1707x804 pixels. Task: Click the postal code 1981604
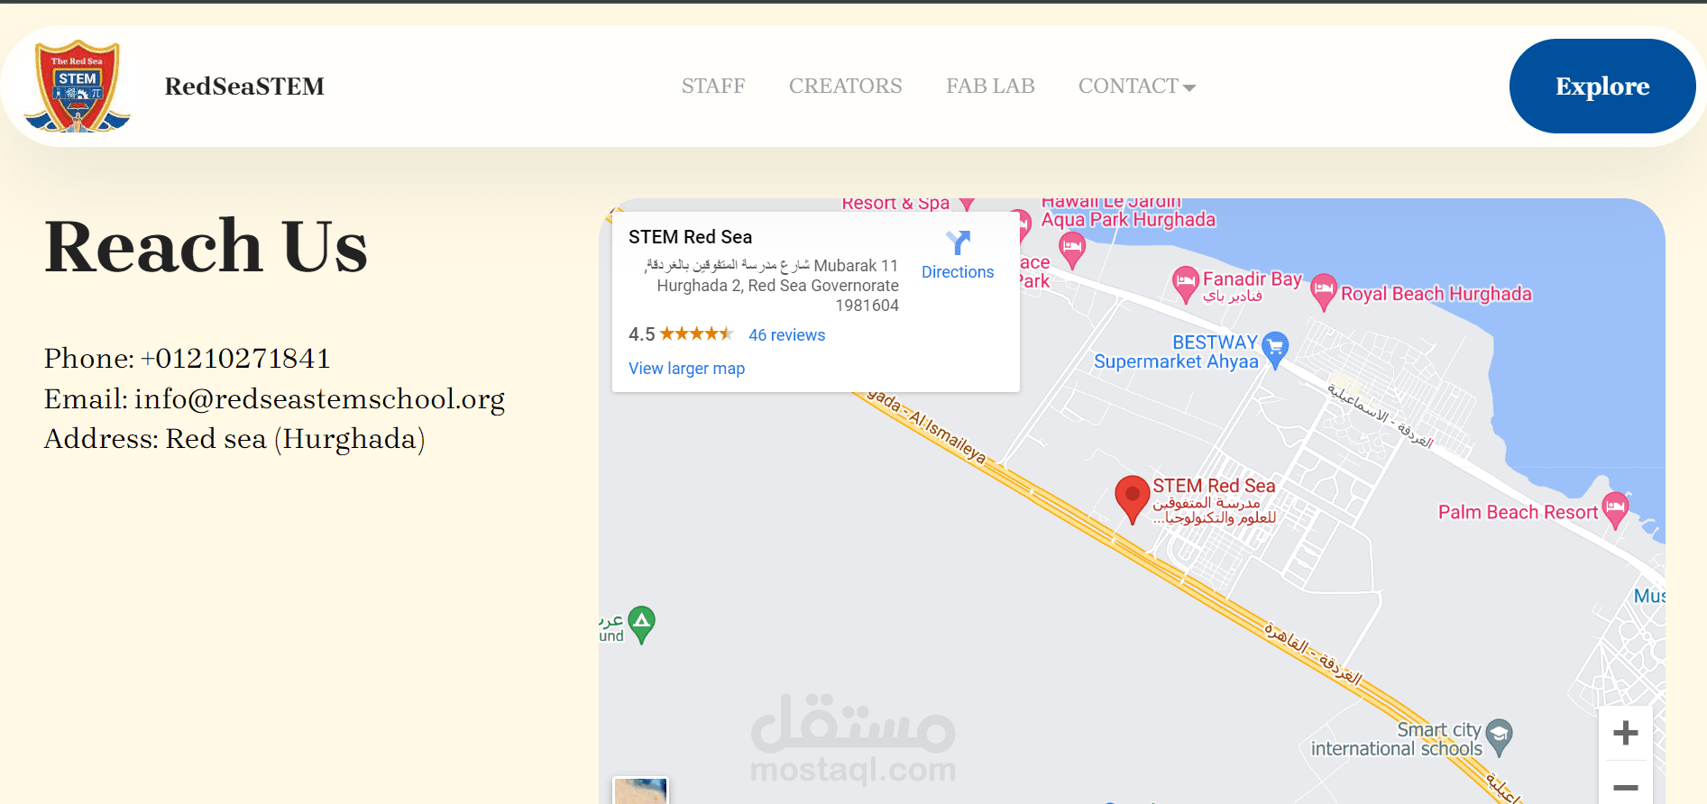point(867,306)
